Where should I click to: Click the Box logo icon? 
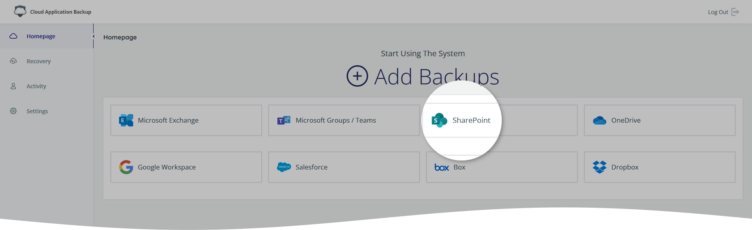point(442,168)
